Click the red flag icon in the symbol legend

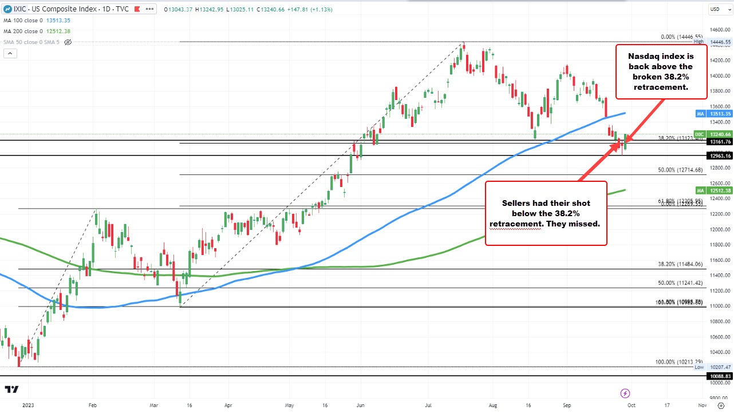[x=137, y=9]
